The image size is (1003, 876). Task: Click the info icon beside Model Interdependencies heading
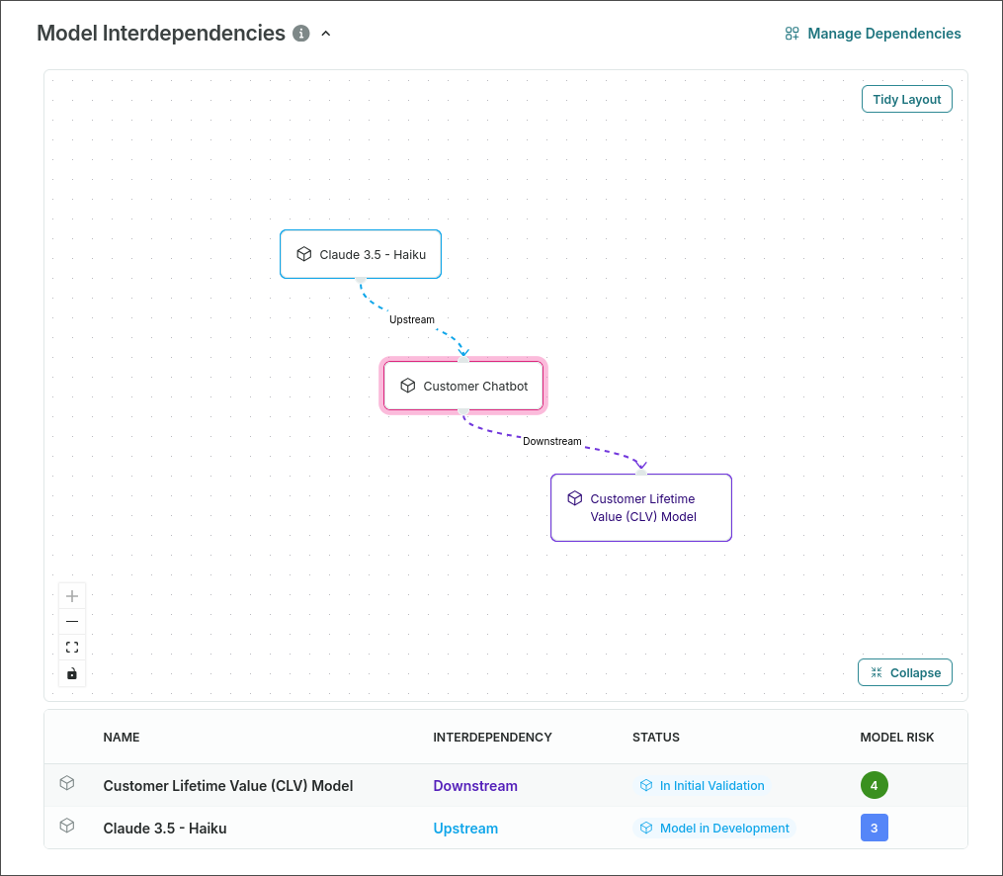tap(301, 33)
